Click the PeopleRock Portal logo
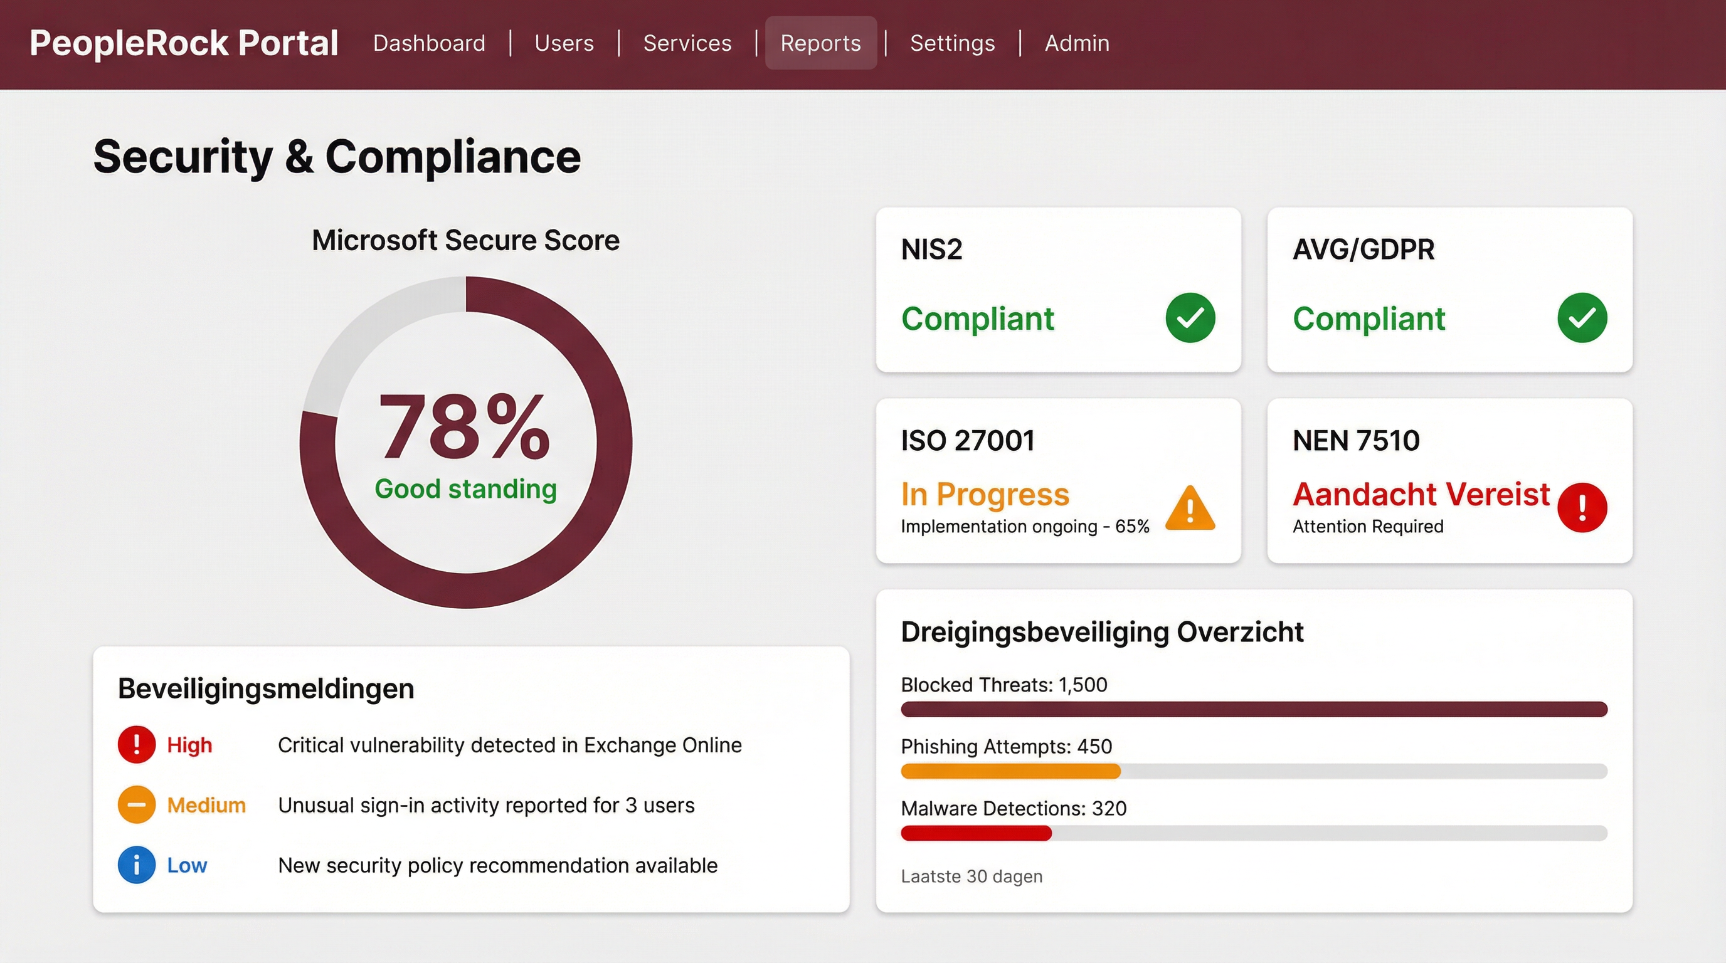The height and width of the screenshot is (963, 1726). coord(184,43)
